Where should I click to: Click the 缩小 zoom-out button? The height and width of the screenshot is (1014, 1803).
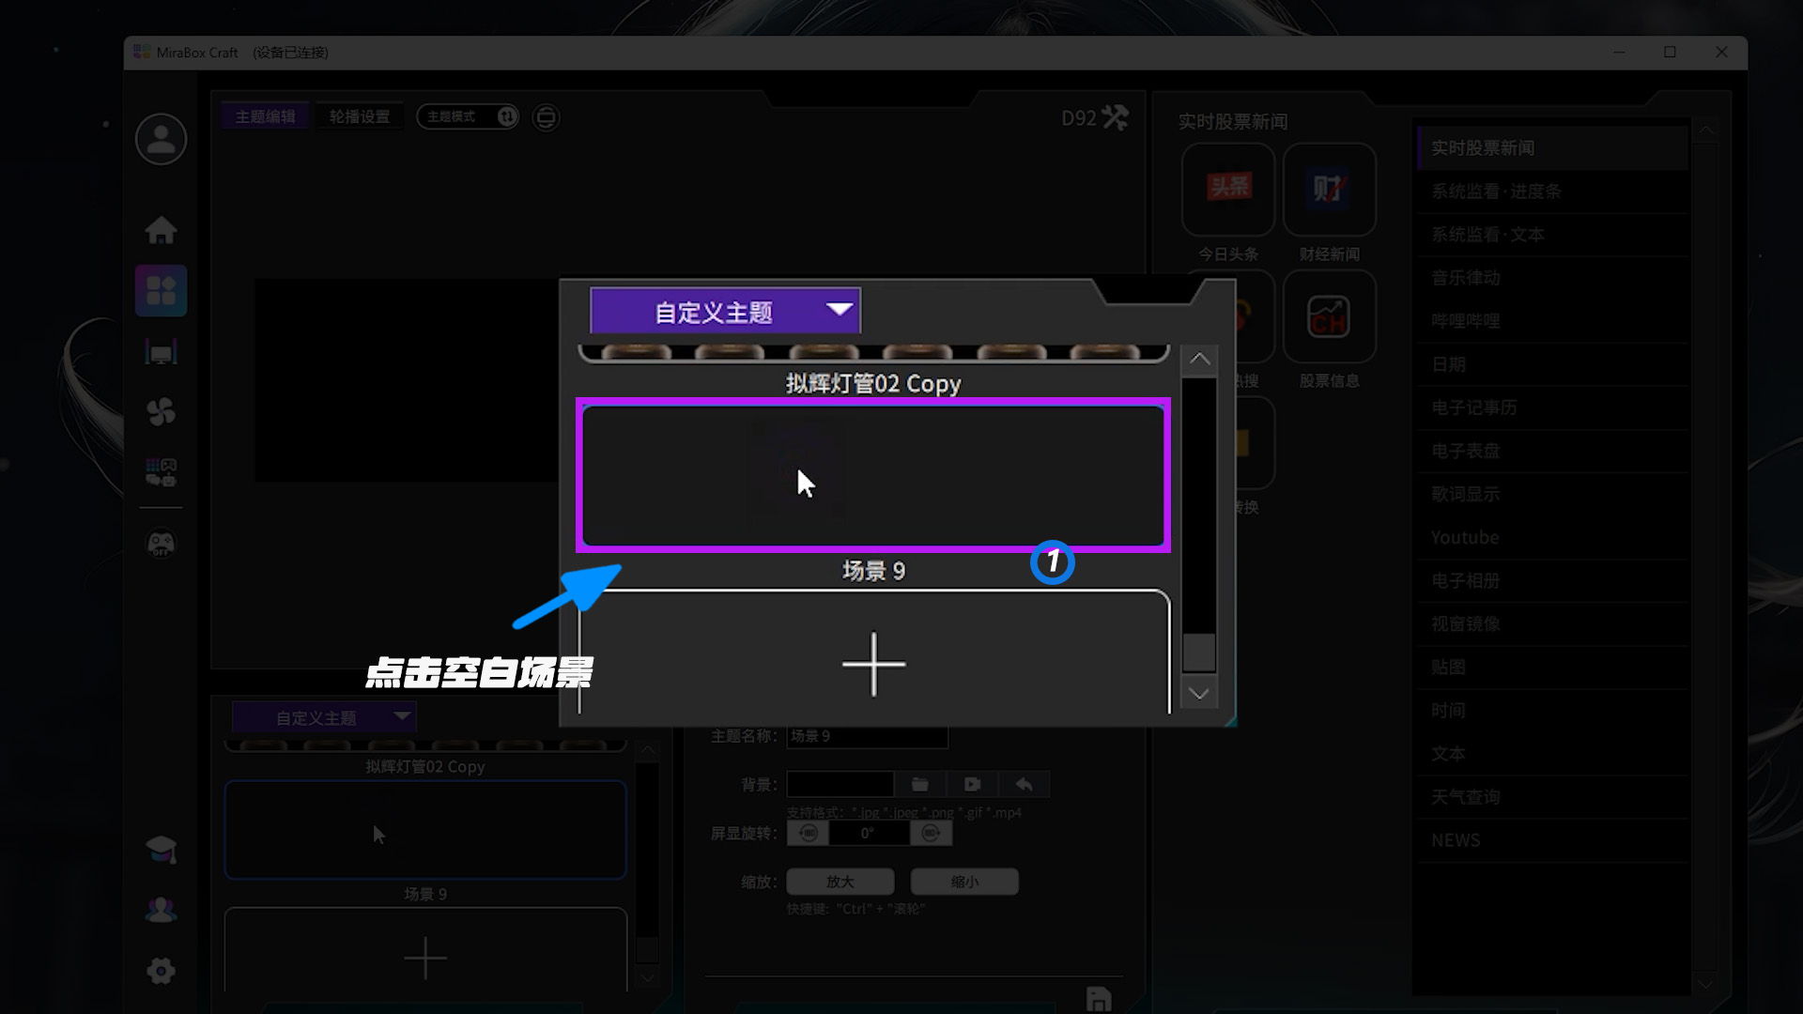(963, 882)
